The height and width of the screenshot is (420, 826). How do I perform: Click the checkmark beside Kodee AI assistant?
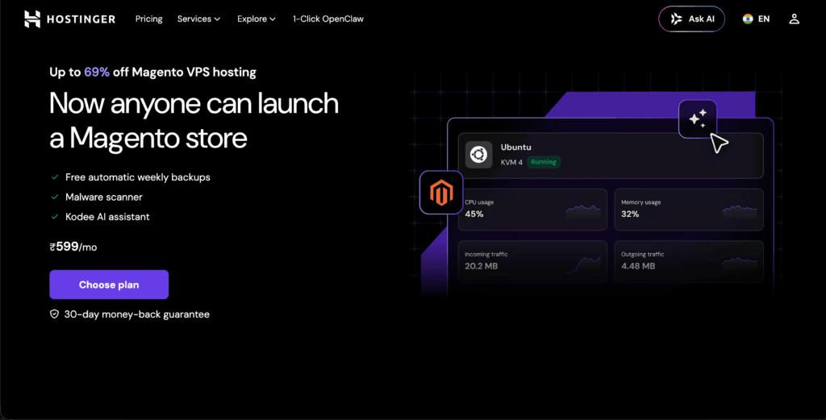click(55, 217)
